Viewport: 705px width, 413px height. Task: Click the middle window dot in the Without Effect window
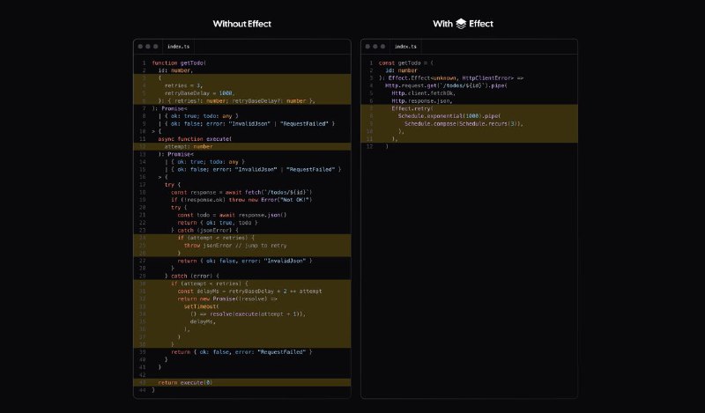tap(148, 47)
